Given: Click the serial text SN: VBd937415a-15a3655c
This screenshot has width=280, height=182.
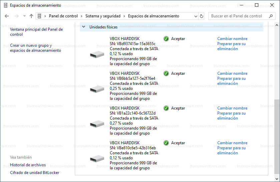Looking at the screenshot, I should pos(133,44).
